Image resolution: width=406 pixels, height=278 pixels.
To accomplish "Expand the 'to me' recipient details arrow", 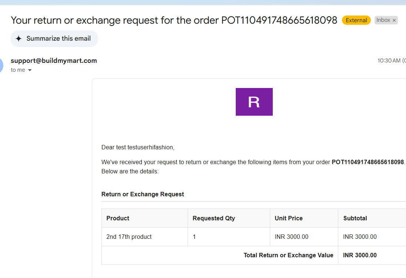I will click(x=30, y=70).
